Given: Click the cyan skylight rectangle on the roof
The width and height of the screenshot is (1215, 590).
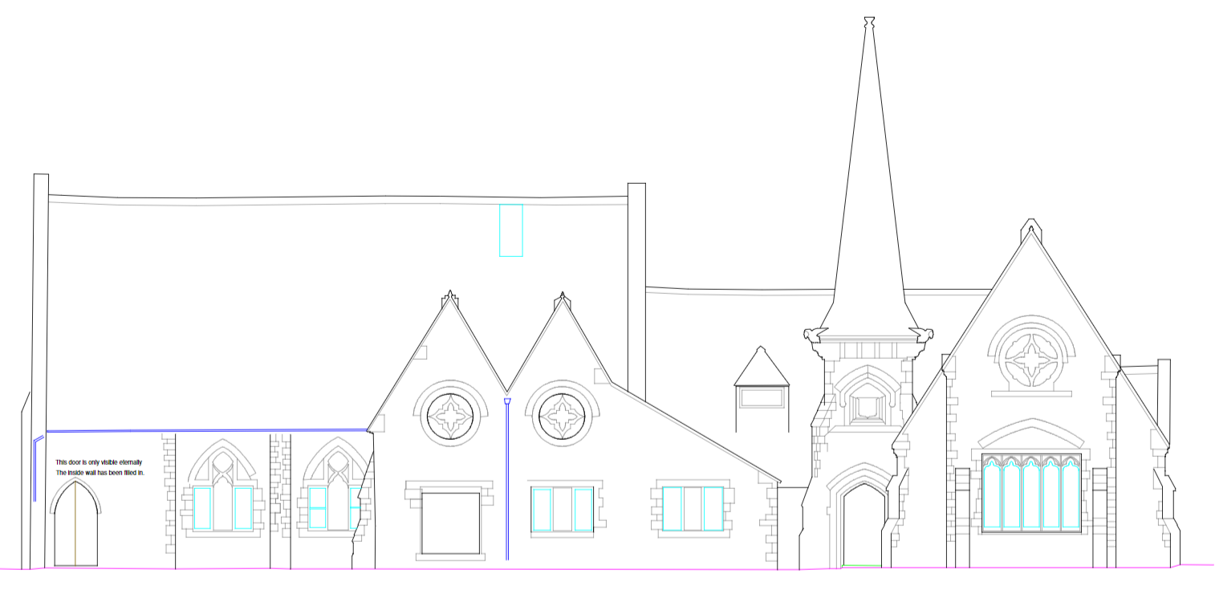Looking at the screenshot, I should (x=511, y=230).
